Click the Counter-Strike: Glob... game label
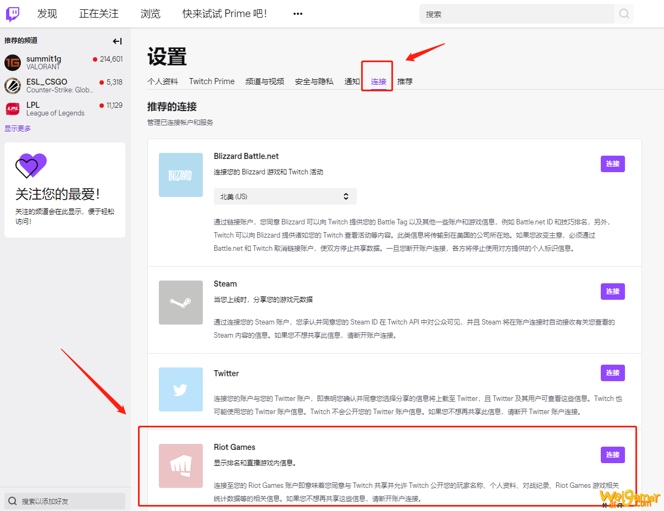This screenshot has height=511, width=664. point(60,90)
